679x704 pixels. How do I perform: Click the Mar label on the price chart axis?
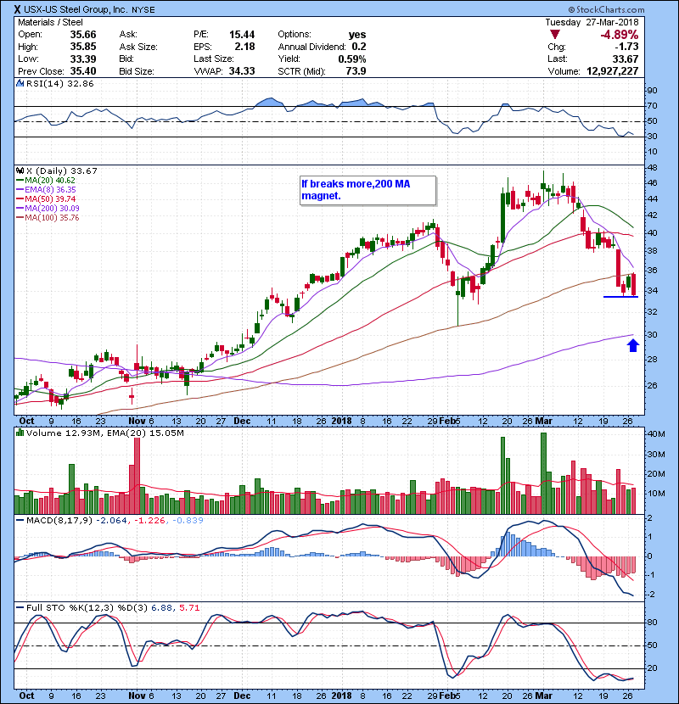click(x=544, y=421)
